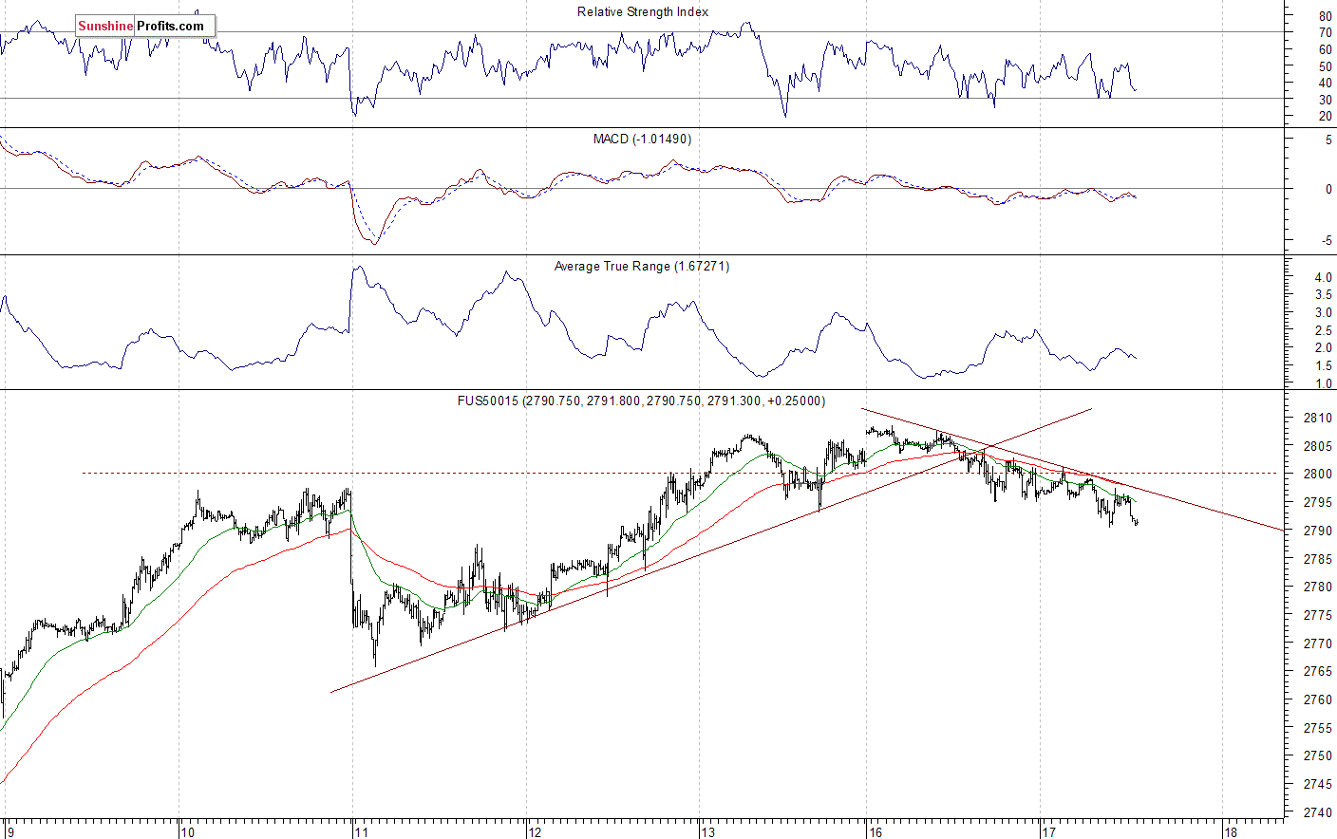Click date label 18 on time axis
This screenshot has height=839, width=1337.
1231,832
